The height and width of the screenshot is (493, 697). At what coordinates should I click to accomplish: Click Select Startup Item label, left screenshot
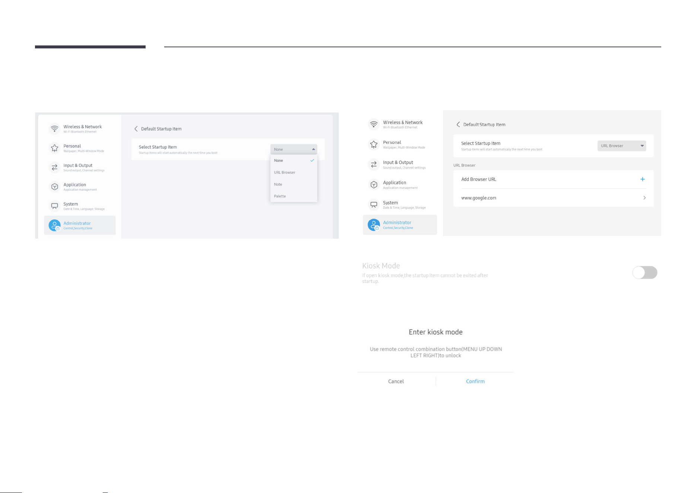point(157,147)
